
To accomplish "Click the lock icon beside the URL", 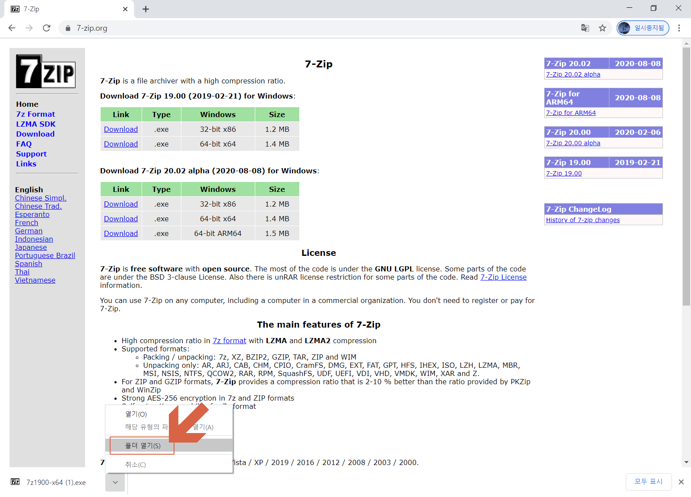I will (68, 28).
